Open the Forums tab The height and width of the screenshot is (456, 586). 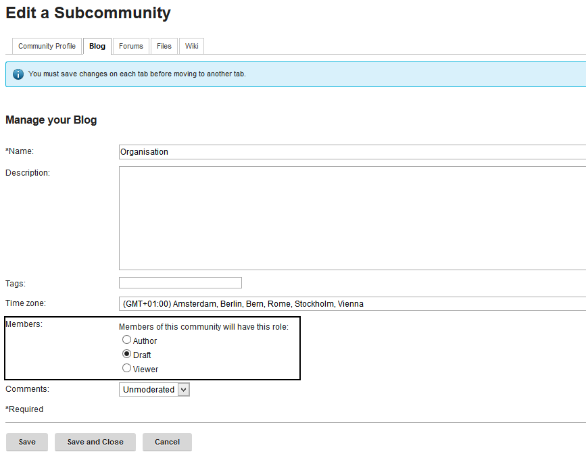(x=131, y=46)
